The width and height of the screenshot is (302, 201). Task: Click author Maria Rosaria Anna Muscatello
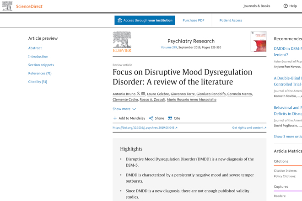(x=192, y=100)
